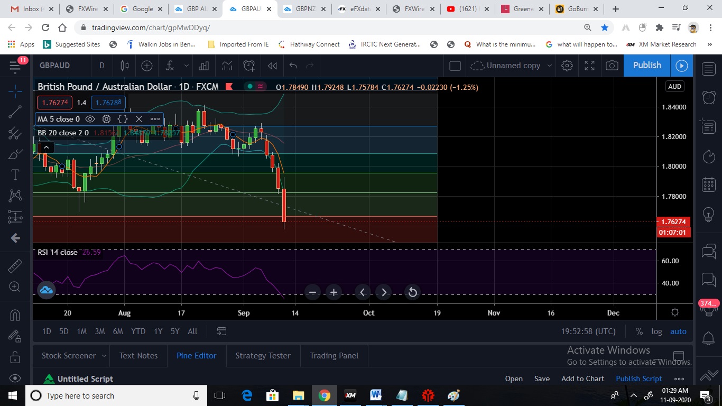The height and width of the screenshot is (406, 722).
Task: Select the Text drawing tool
Action: point(15,175)
